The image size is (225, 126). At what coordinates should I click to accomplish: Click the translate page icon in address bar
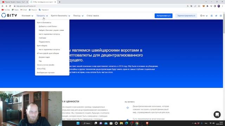pos(191,6)
